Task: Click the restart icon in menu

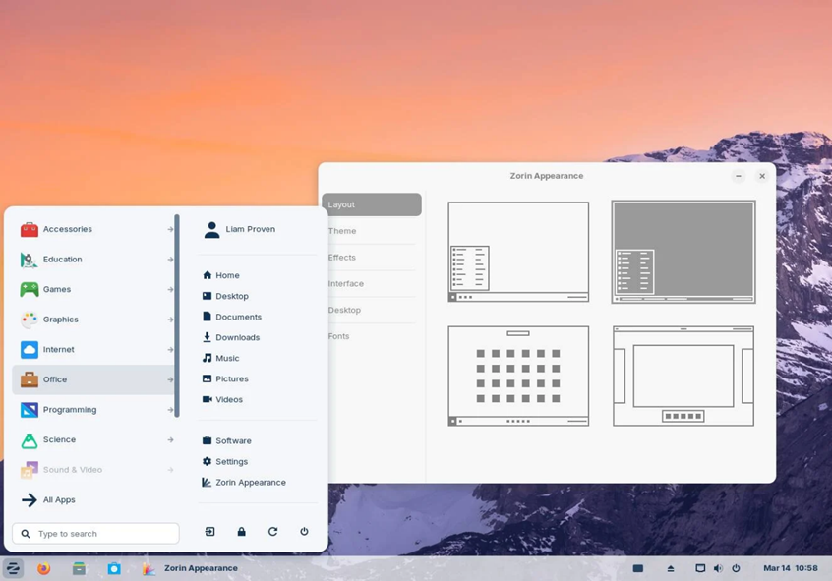Action: (272, 532)
